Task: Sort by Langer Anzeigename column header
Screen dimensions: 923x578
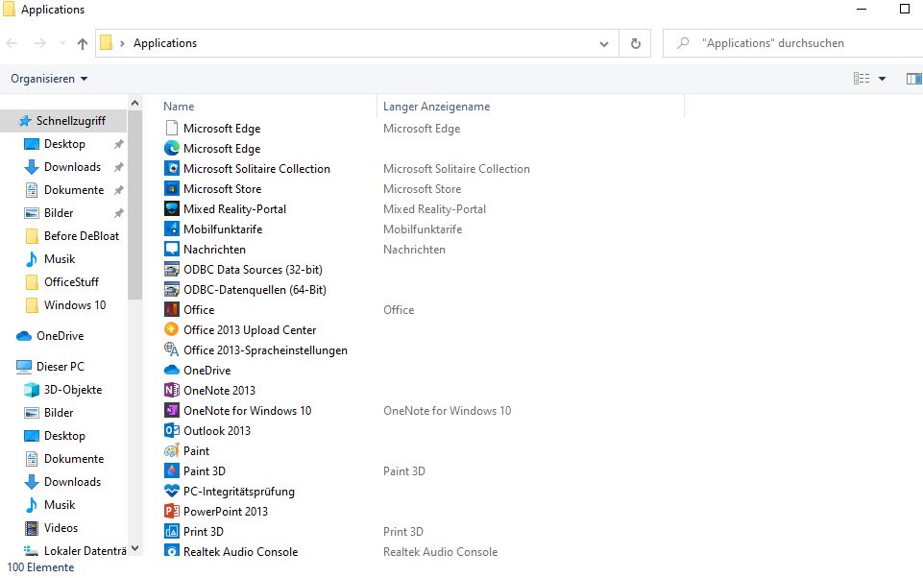Action: click(436, 107)
